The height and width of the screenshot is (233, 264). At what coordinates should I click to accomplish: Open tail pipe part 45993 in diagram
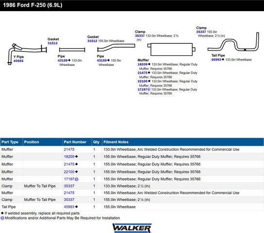(216, 60)
